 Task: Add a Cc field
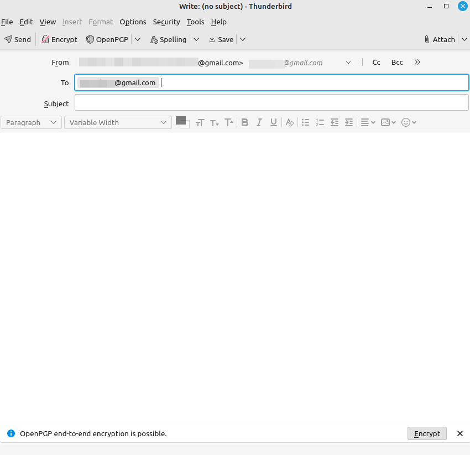click(376, 63)
